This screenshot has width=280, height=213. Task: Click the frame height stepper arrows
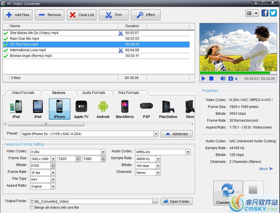[103, 159]
